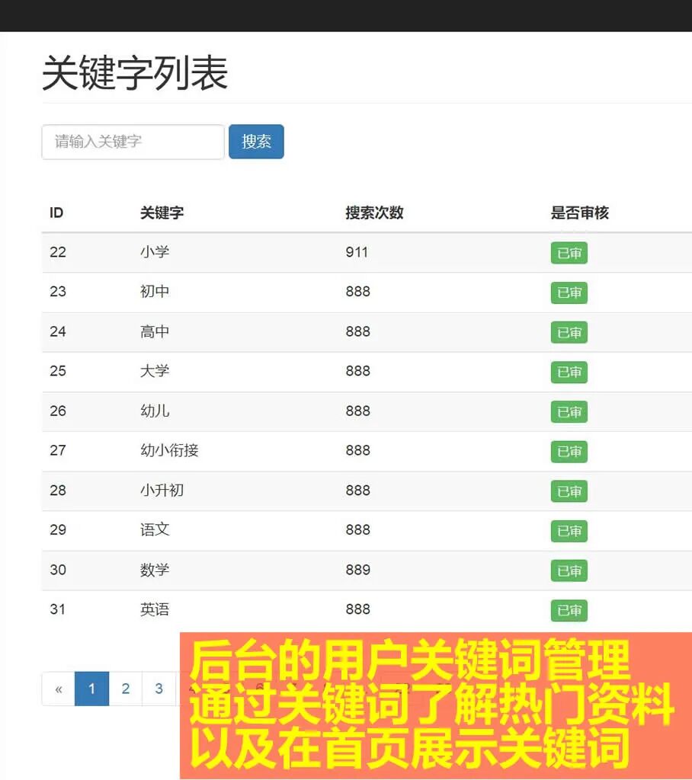Click the 关键字列表 page title
The width and height of the screenshot is (692, 780).
[x=134, y=72]
